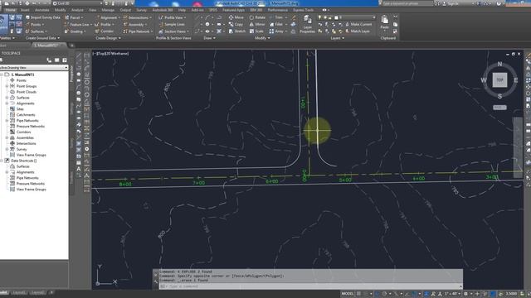531x298 pixels.
Task: Open the layer name combo box
Action: [x=347, y=17]
